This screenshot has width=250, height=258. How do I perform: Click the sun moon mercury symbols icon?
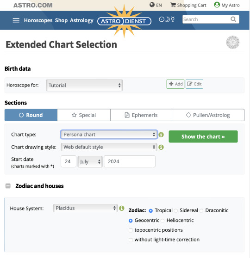pyautogui.click(x=167, y=19)
